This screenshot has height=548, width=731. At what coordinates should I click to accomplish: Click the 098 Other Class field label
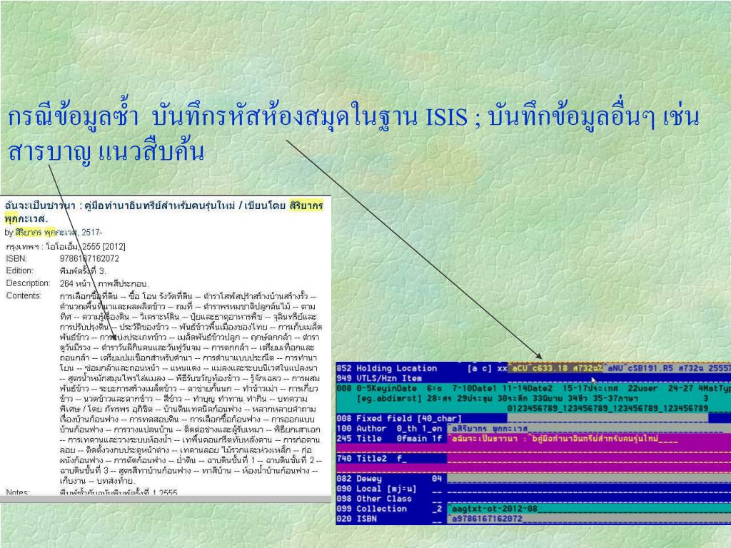(x=374, y=499)
